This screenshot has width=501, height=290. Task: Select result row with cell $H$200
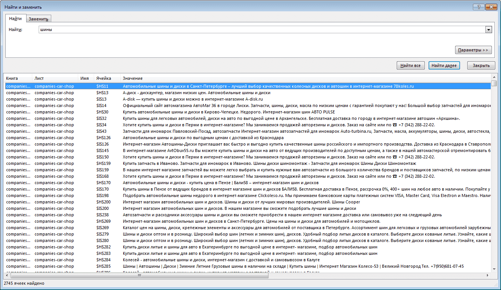[248, 202]
